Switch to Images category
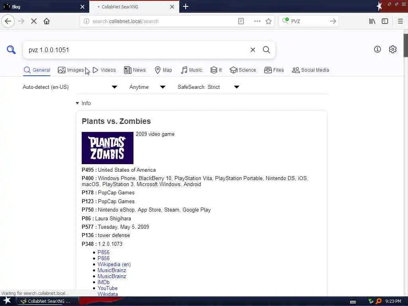This screenshot has height=306, width=408. pos(71,70)
